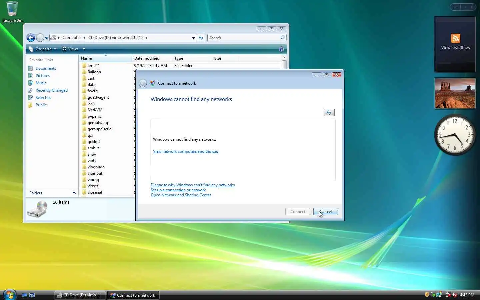Viewport: 480px width, 300px height.
Task: Select the fwcfg folder
Action: tap(92, 91)
